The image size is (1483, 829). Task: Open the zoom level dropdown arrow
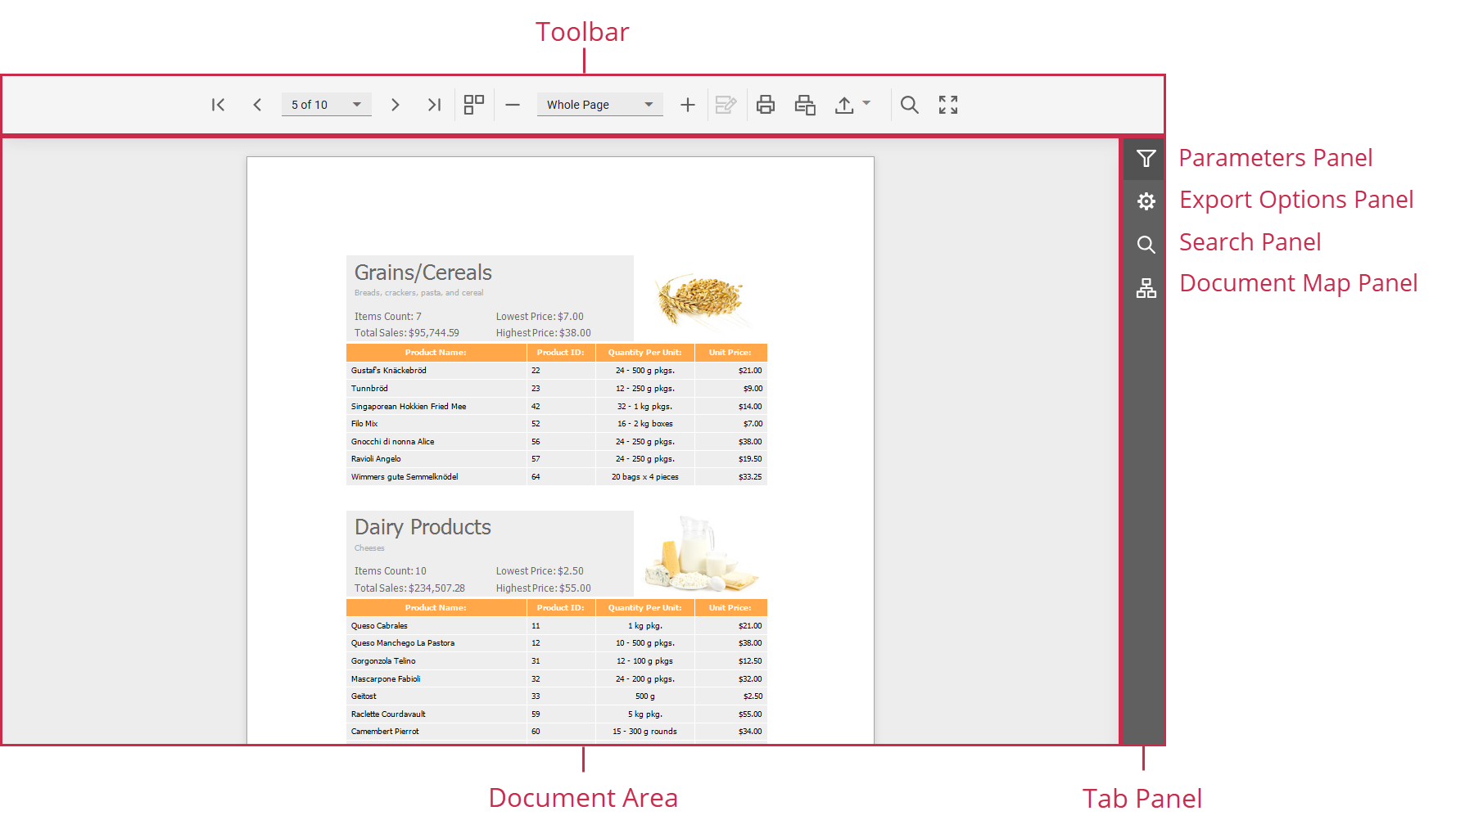tap(649, 105)
